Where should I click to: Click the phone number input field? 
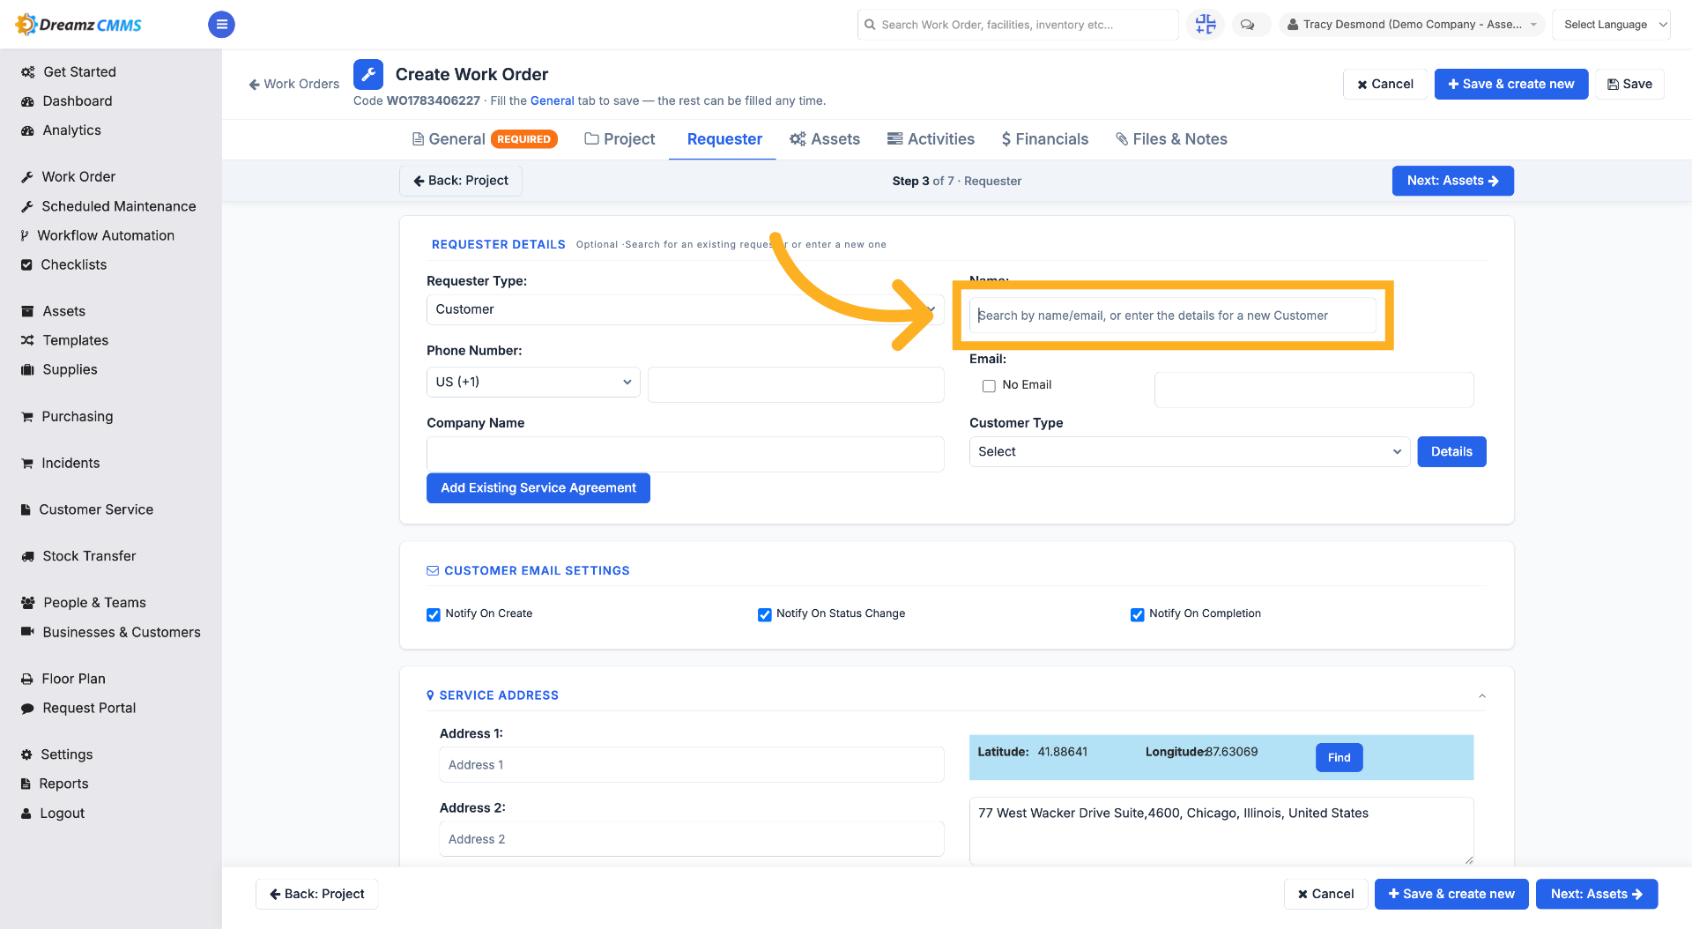(796, 385)
